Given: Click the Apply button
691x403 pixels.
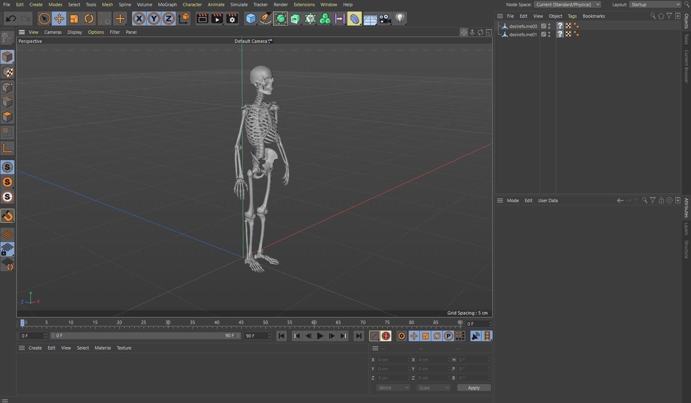Looking at the screenshot, I should (x=474, y=388).
